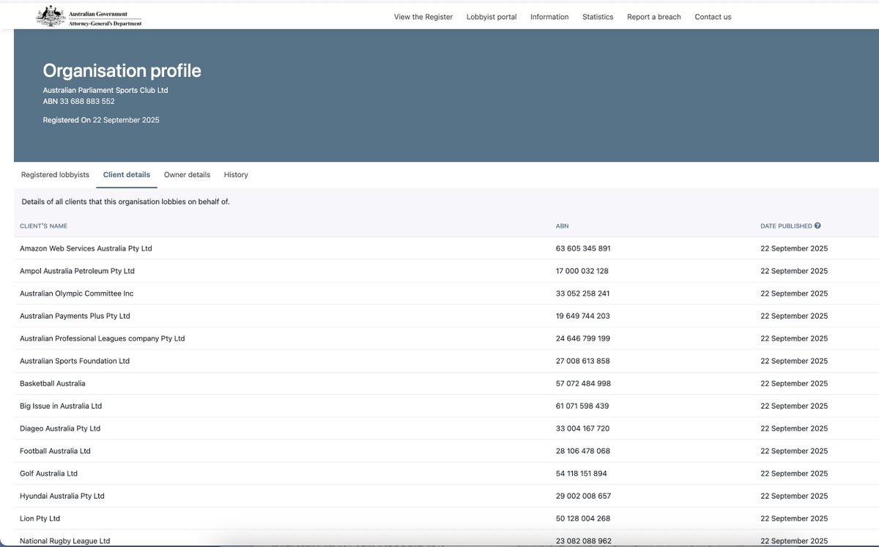Click ABN 63 605 345 891
The image size is (879, 547).
coord(583,248)
